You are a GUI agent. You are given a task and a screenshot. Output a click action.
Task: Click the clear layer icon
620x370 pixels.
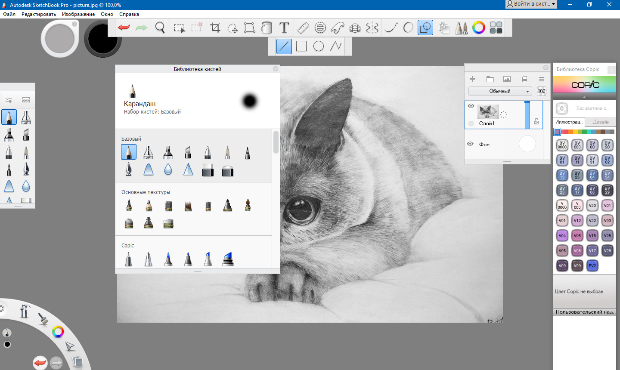[x=524, y=79]
